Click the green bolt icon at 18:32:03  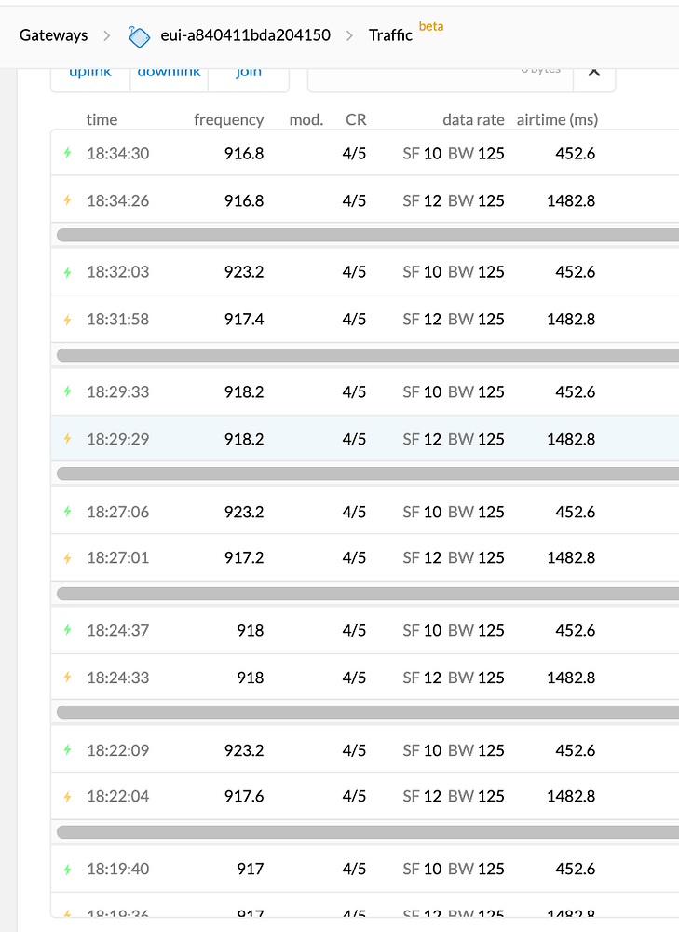68,271
